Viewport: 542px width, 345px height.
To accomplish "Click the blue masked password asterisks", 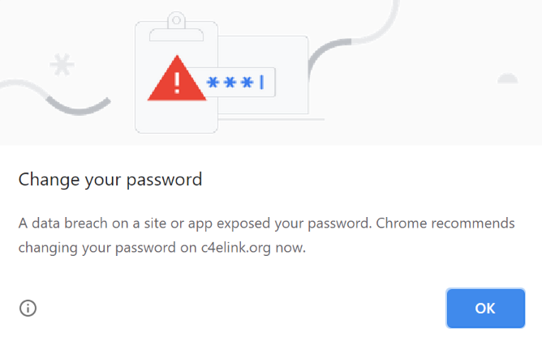I will pos(230,83).
